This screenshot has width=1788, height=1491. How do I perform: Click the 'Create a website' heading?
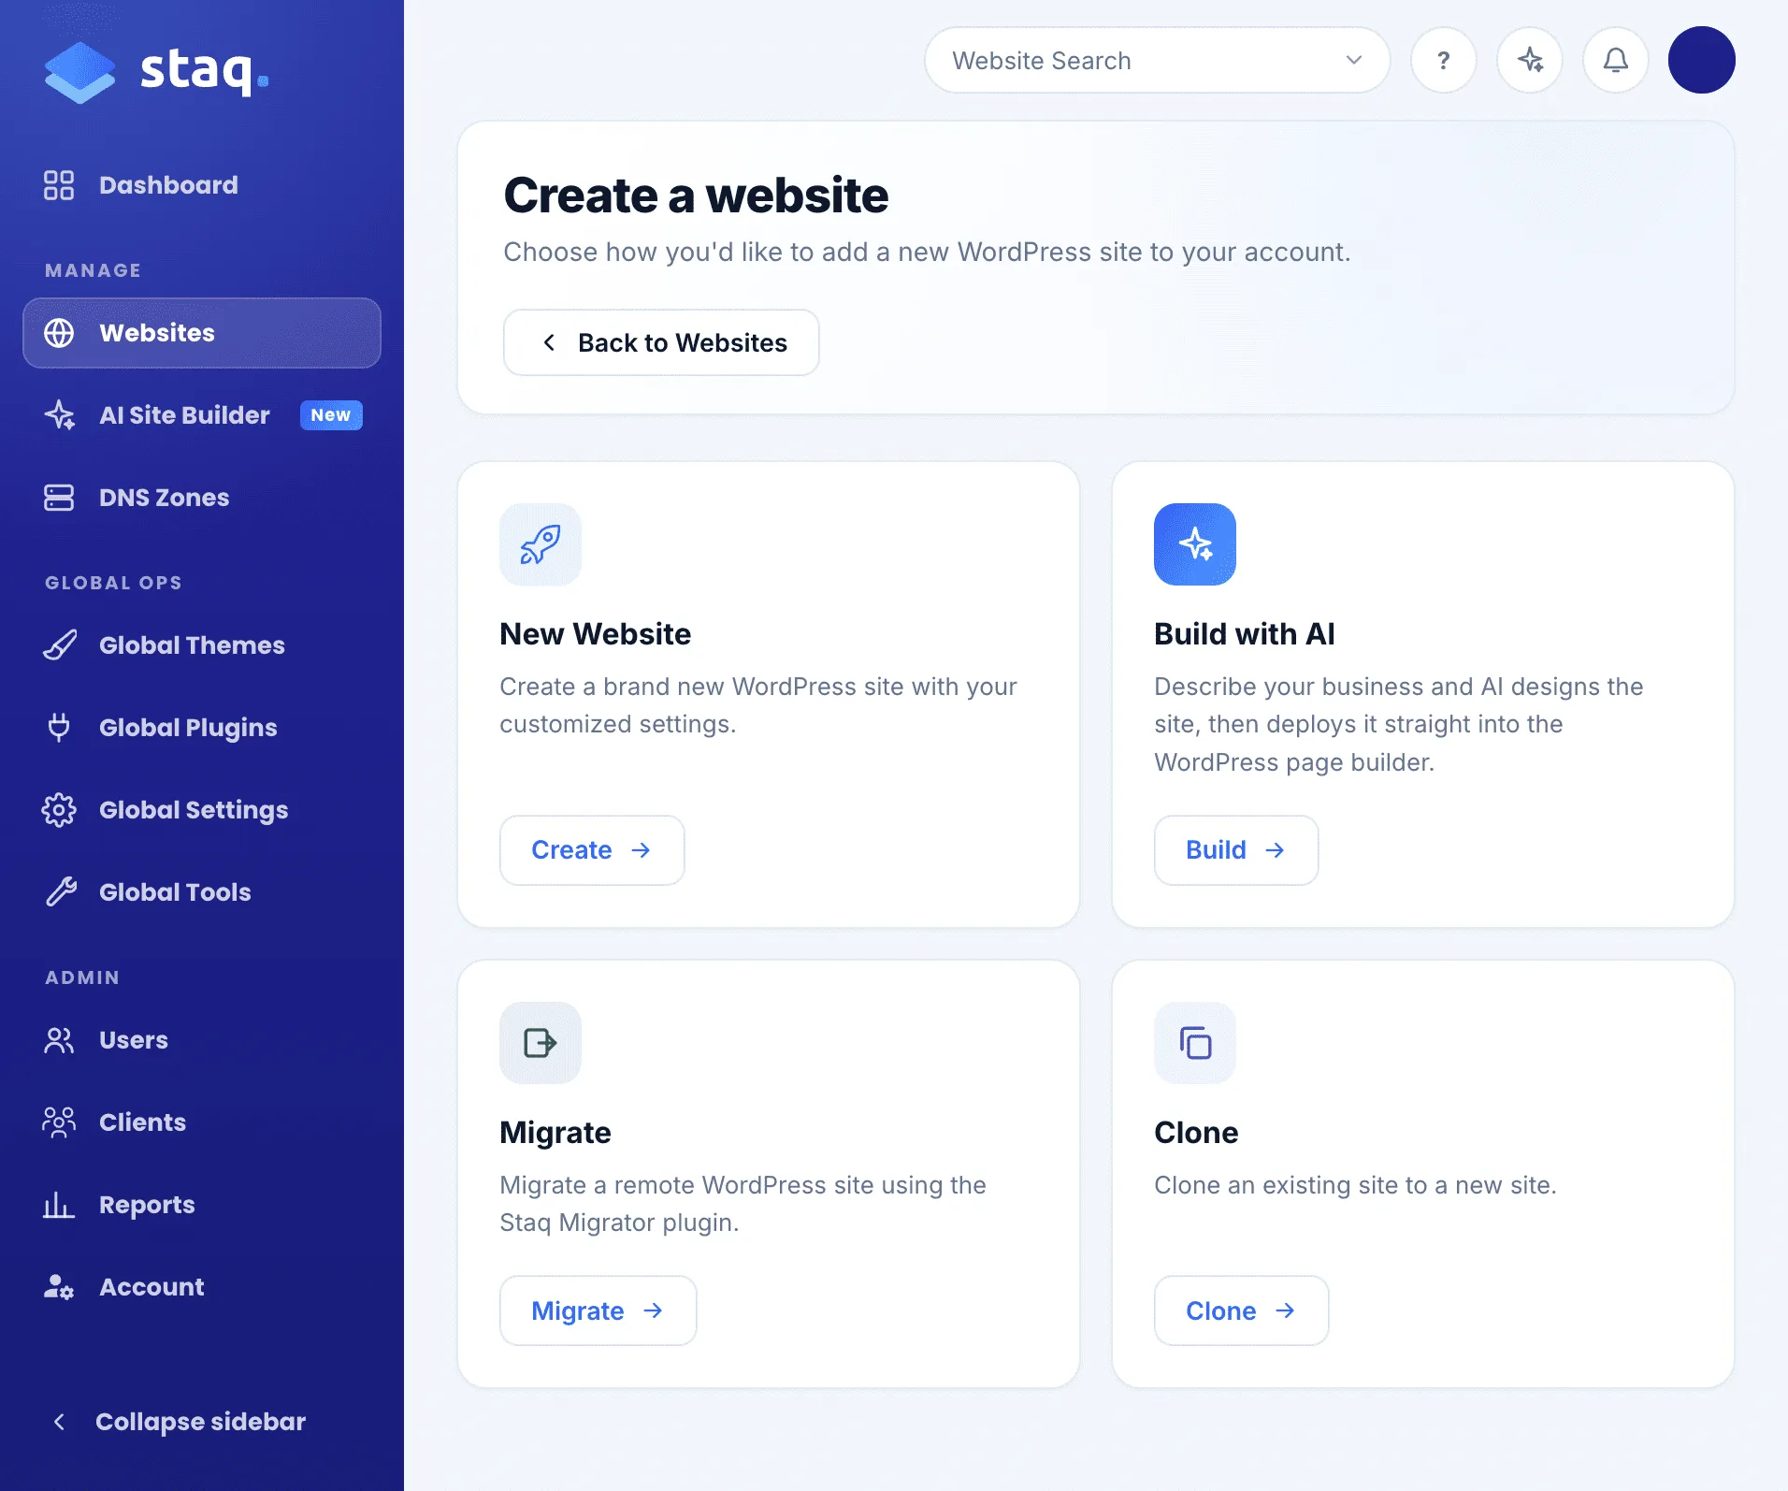coord(696,195)
